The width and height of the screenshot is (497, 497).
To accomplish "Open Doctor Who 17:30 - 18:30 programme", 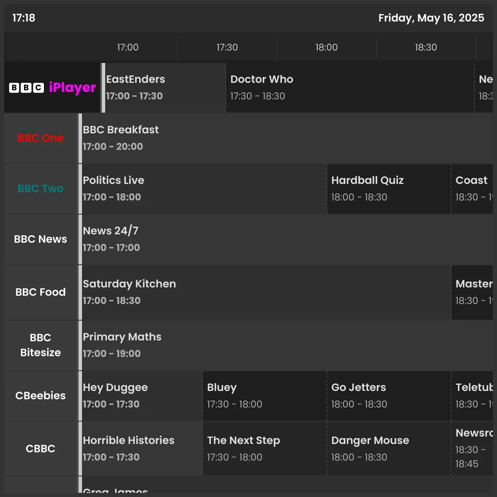I will (x=350, y=88).
